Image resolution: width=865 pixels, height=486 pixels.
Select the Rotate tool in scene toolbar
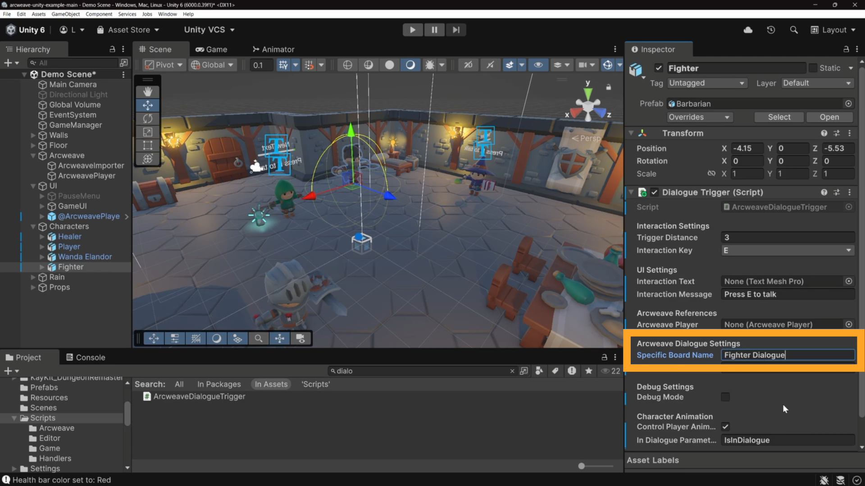click(148, 119)
